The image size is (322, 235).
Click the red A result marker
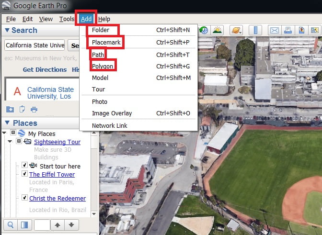pos(17,91)
